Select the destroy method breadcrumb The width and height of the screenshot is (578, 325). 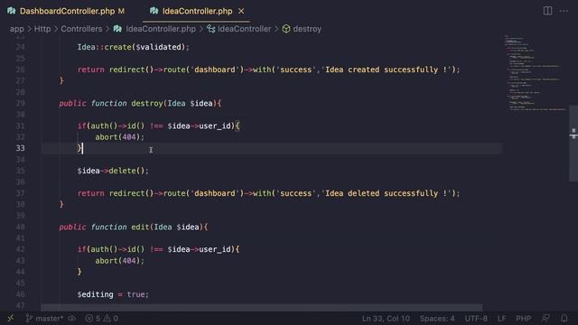point(307,29)
